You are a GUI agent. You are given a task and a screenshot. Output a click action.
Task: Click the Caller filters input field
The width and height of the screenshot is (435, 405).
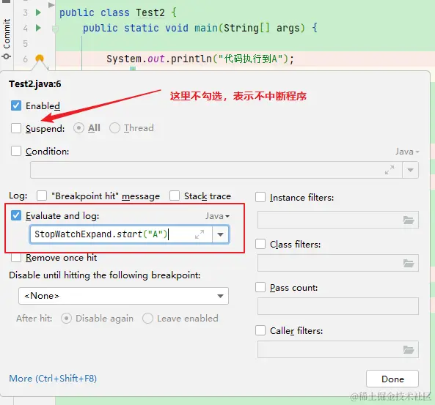click(338, 349)
